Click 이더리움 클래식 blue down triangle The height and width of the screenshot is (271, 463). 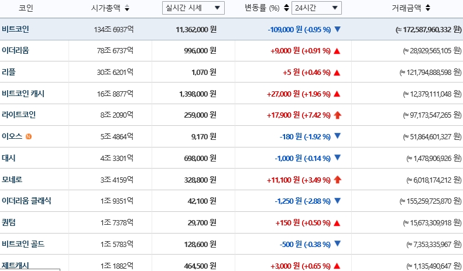pos(337,200)
